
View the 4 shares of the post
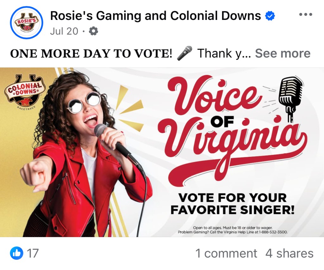289,253
